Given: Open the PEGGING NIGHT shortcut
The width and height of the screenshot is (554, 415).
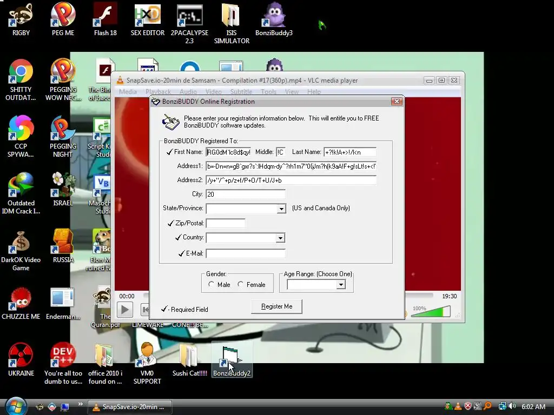Looking at the screenshot, I should [63, 137].
